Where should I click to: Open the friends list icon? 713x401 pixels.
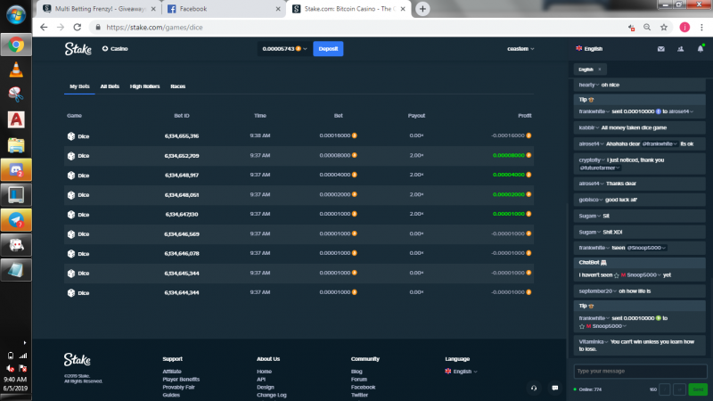click(x=680, y=49)
